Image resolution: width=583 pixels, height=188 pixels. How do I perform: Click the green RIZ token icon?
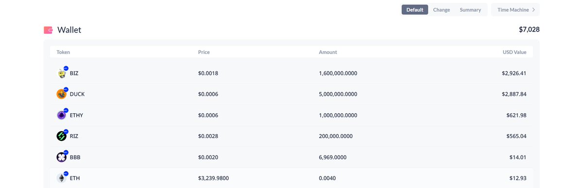tap(61, 136)
